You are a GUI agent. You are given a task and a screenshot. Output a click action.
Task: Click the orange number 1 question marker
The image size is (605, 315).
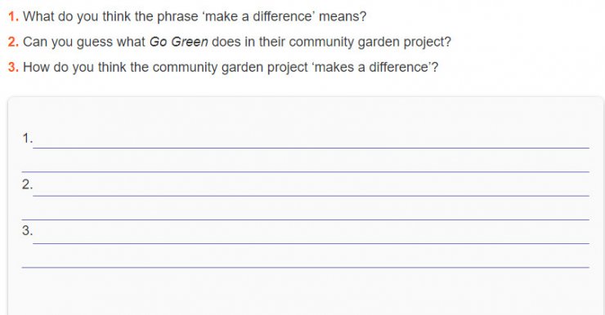13,16
